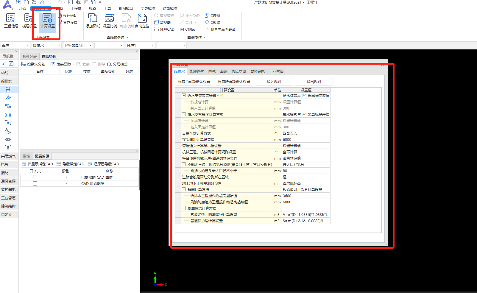Click 分解CAD tool
This screenshot has height=293, width=477.
[x=164, y=29]
